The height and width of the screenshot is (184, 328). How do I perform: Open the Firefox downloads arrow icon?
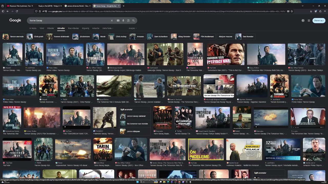click(x=311, y=11)
